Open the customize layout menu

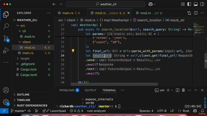coord(183,4)
